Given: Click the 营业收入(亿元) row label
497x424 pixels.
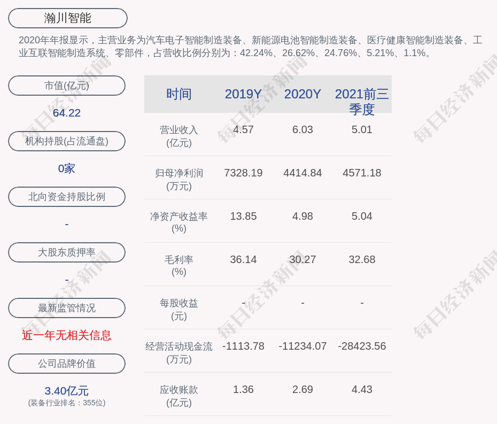Looking at the screenshot, I should tap(179, 136).
